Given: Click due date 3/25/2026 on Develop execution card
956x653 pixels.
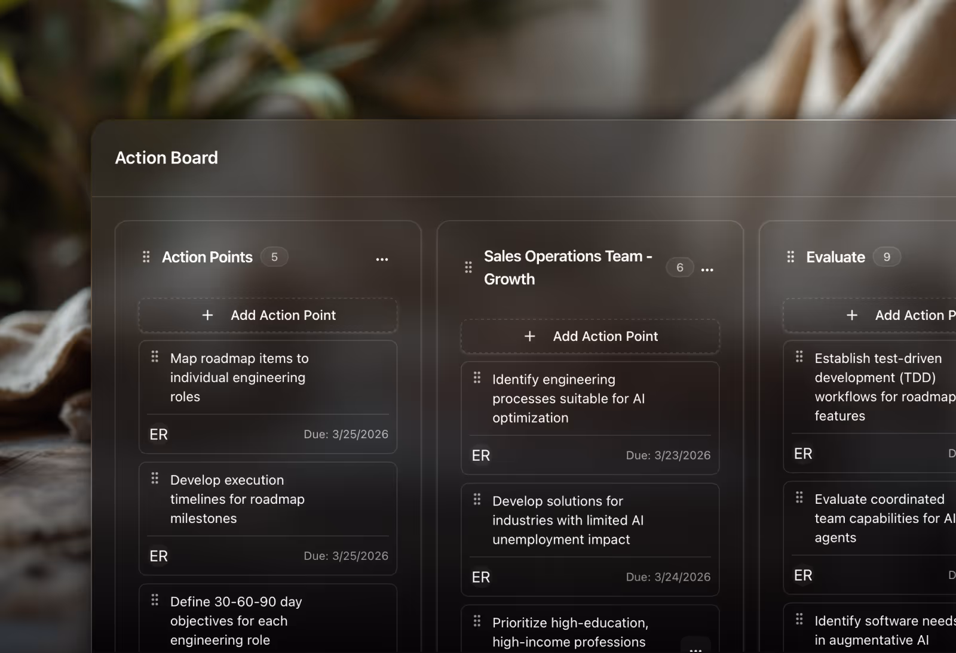Looking at the screenshot, I should pos(346,556).
